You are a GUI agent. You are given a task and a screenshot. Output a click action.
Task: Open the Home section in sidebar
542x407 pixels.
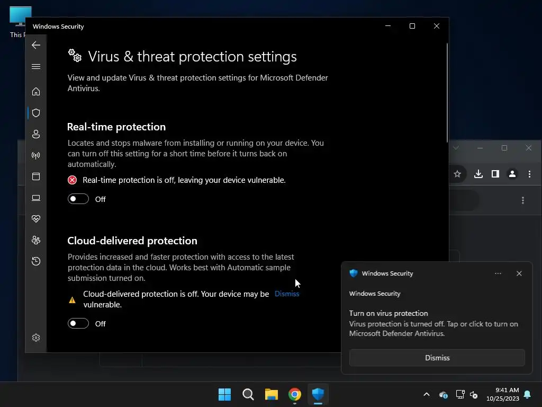[36, 92]
